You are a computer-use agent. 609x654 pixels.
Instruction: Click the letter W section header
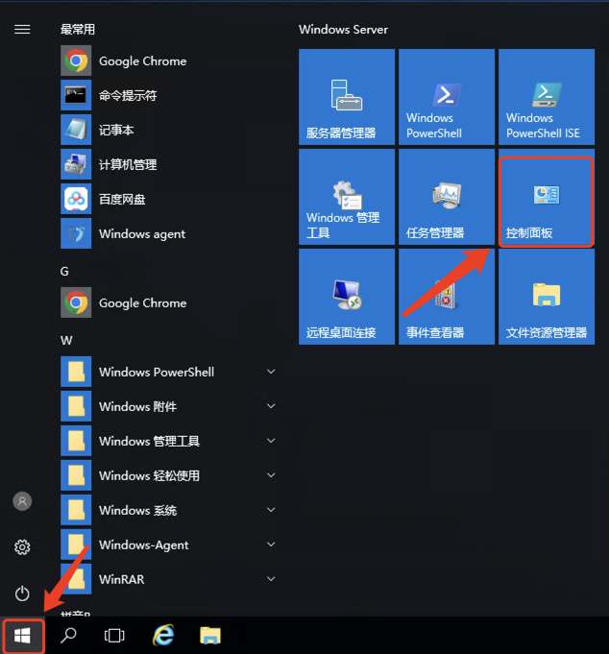66,340
